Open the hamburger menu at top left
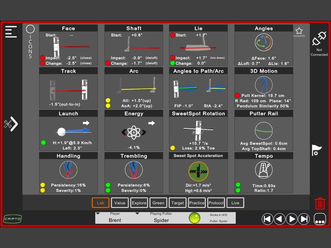Screen dimensions: 331x248 point(11,32)
